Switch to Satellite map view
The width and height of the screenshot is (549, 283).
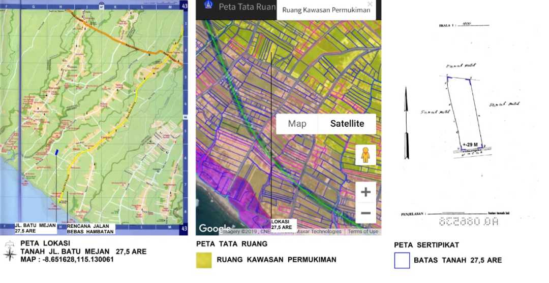pos(347,124)
